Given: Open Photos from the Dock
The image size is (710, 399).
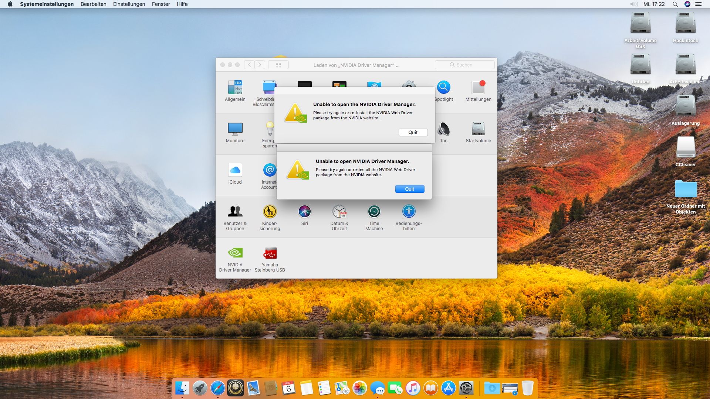Looking at the screenshot, I should pos(360,388).
